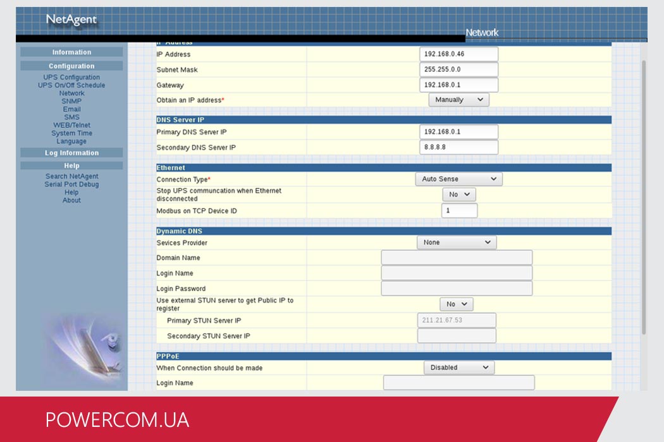
Task: Open Serial Port Debug page
Action: tap(71, 184)
